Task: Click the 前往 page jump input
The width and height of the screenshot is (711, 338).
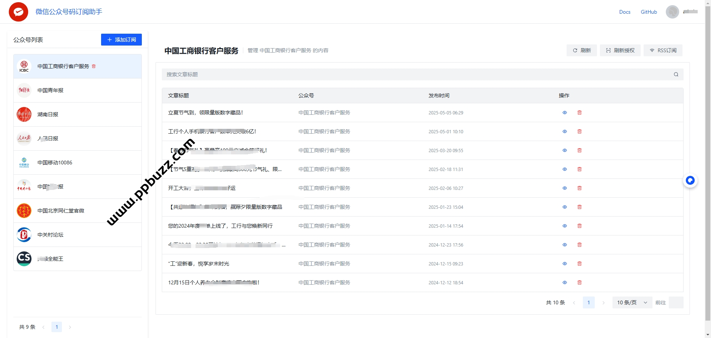Action: [x=676, y=302]
